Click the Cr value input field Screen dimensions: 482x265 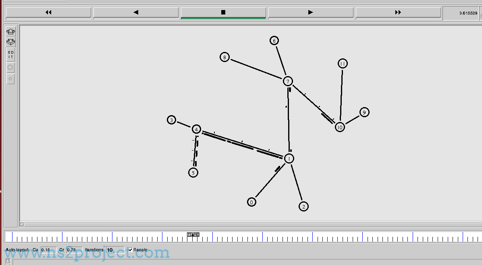[75, 250]
